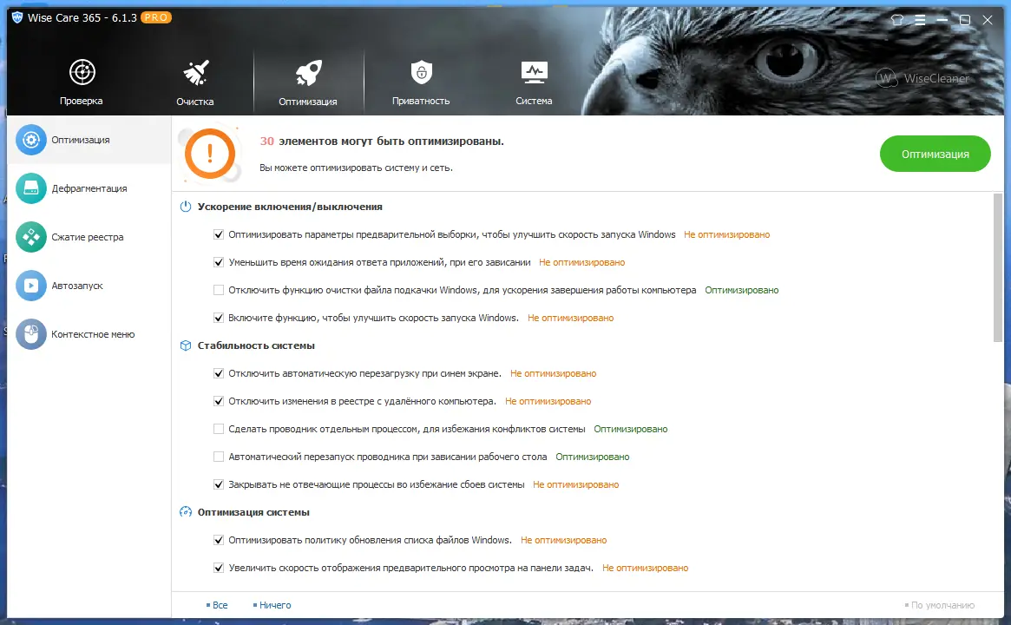Click the support headset icon
The width and height of the screenshot is (1011, 625).
[896, 19]
